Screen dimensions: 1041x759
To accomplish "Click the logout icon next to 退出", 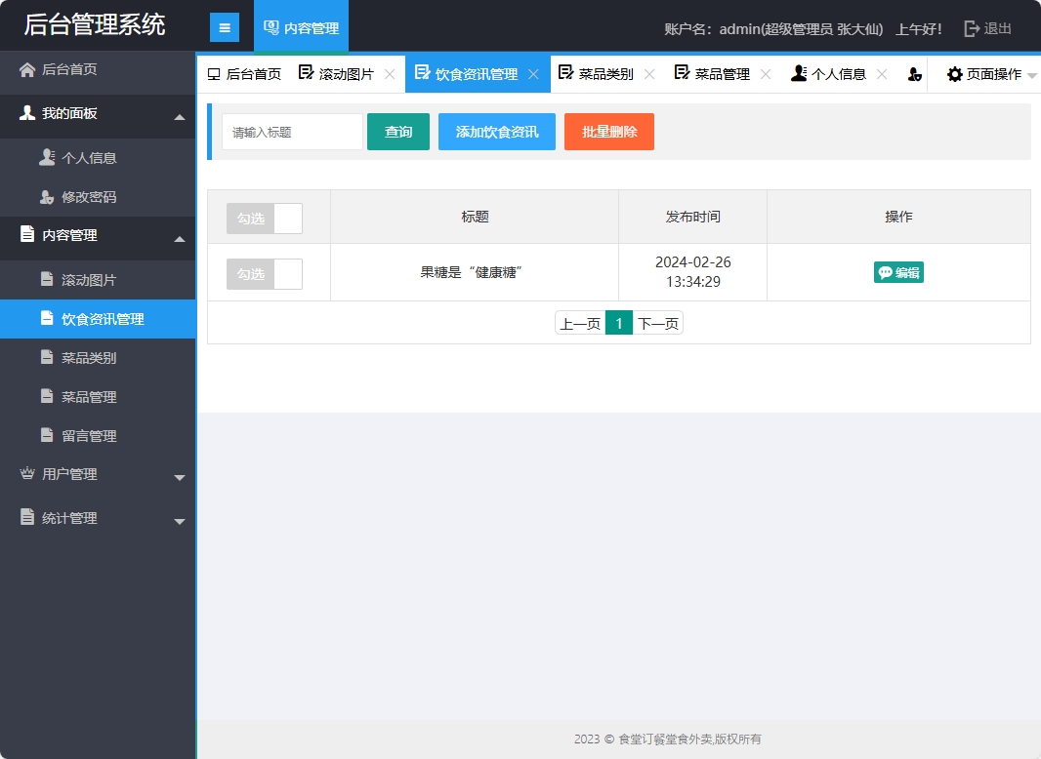I will (971, 28).
